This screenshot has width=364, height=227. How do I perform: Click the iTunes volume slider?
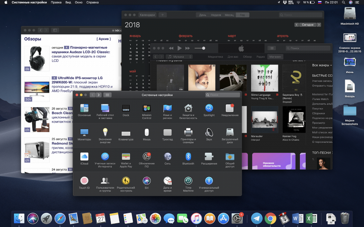click(200, 48)
